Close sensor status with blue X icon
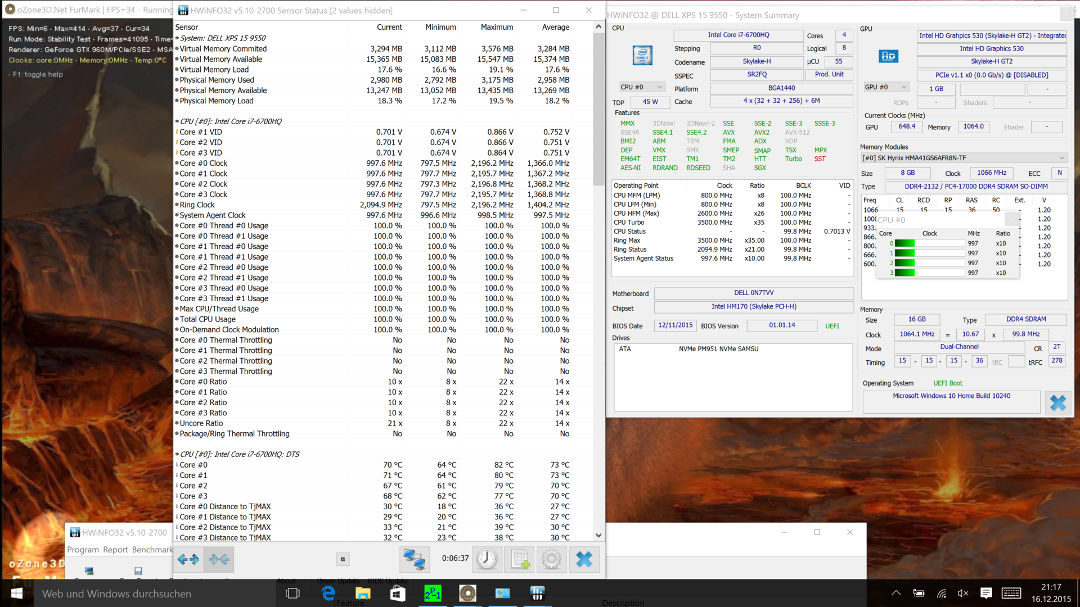The height and width of the screenshot is (607, 1080). [x=584, y=559]
